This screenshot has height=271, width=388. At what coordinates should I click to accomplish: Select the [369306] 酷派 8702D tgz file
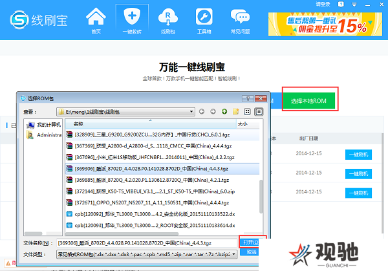[162, 169]
